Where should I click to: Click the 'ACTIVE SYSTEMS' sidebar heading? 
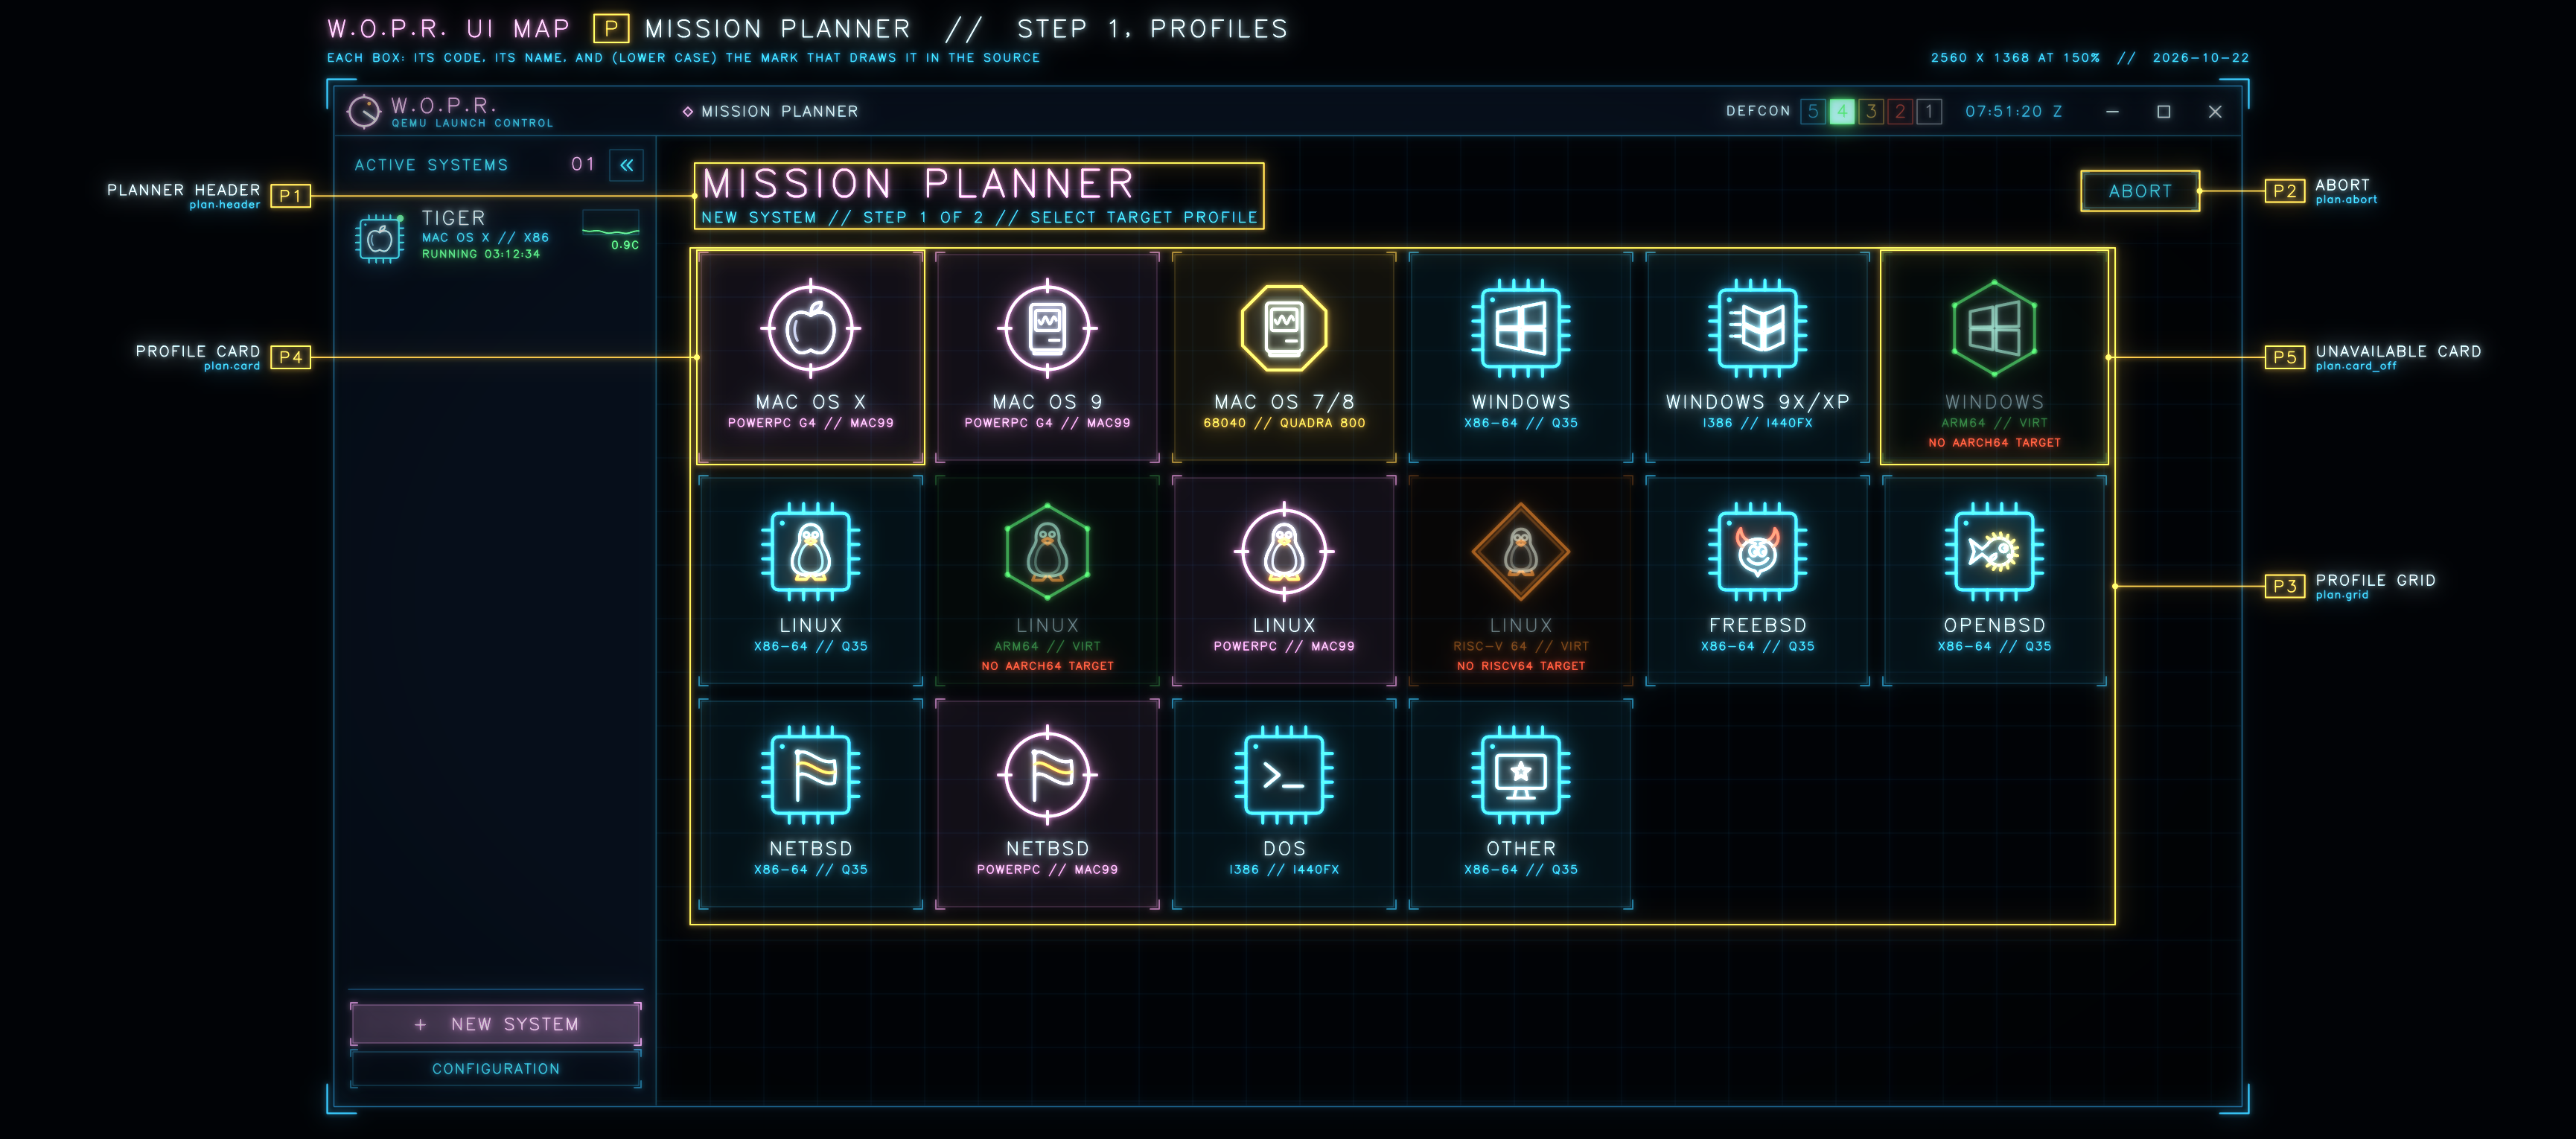tap(431, 165)
